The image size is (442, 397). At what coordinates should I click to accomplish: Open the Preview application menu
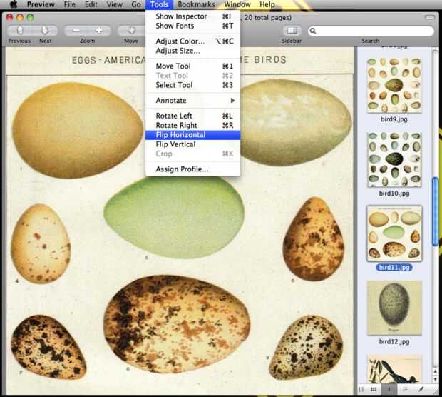pos(41,4)
